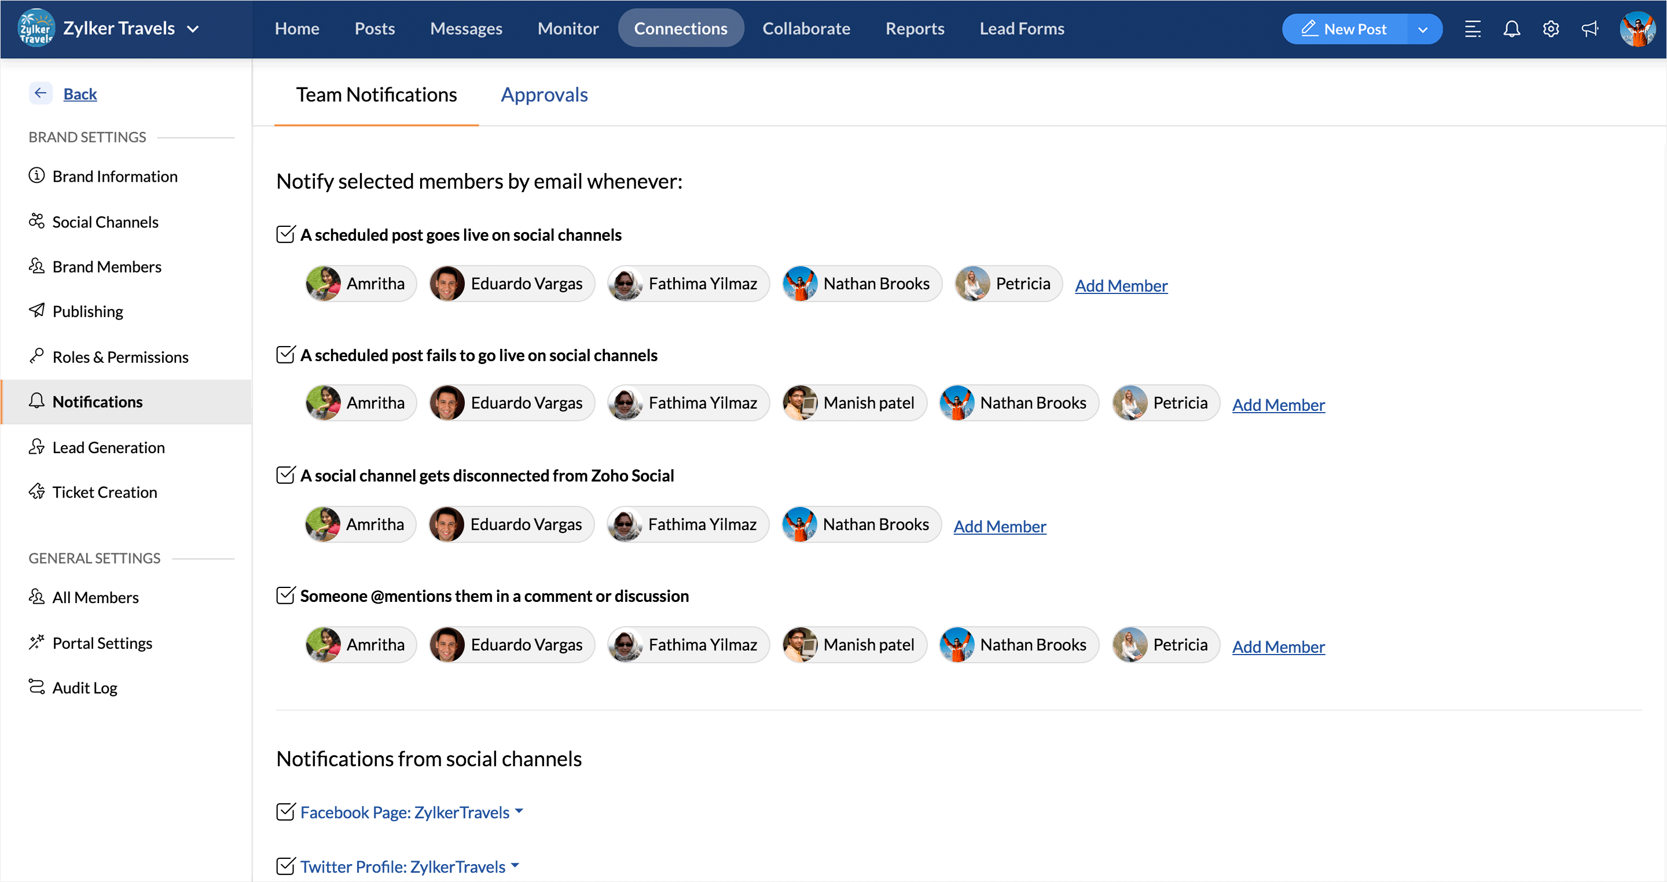Image resolution: width=1667 pixels, height=882 pixels.
Task: Go to Roles & Permissions in sidebar
Action: pyautogui.click(x=120, y=357)
